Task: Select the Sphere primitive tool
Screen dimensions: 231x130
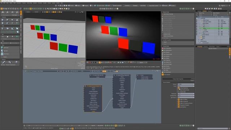Action: [x=7, y=20]
